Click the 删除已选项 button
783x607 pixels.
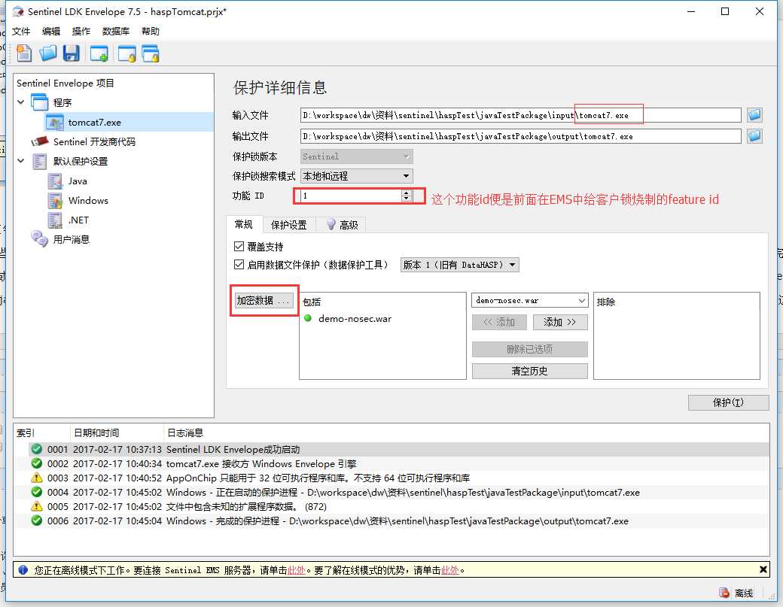coord(529,349)
